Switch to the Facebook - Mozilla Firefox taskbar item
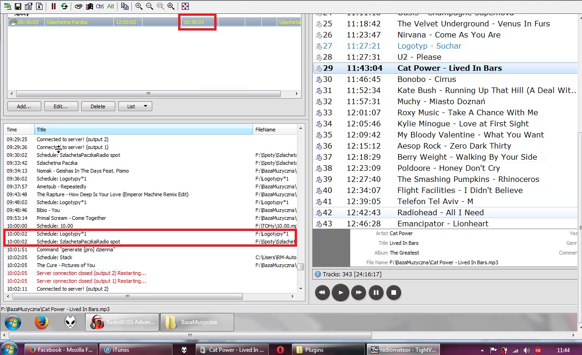 pyautogui.click(x=61, y=350)
